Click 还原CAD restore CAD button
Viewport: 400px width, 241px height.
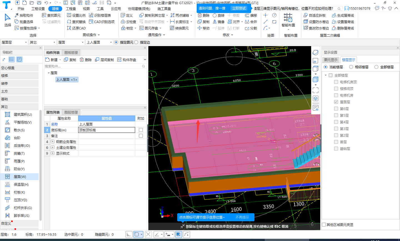coord(76,28)
